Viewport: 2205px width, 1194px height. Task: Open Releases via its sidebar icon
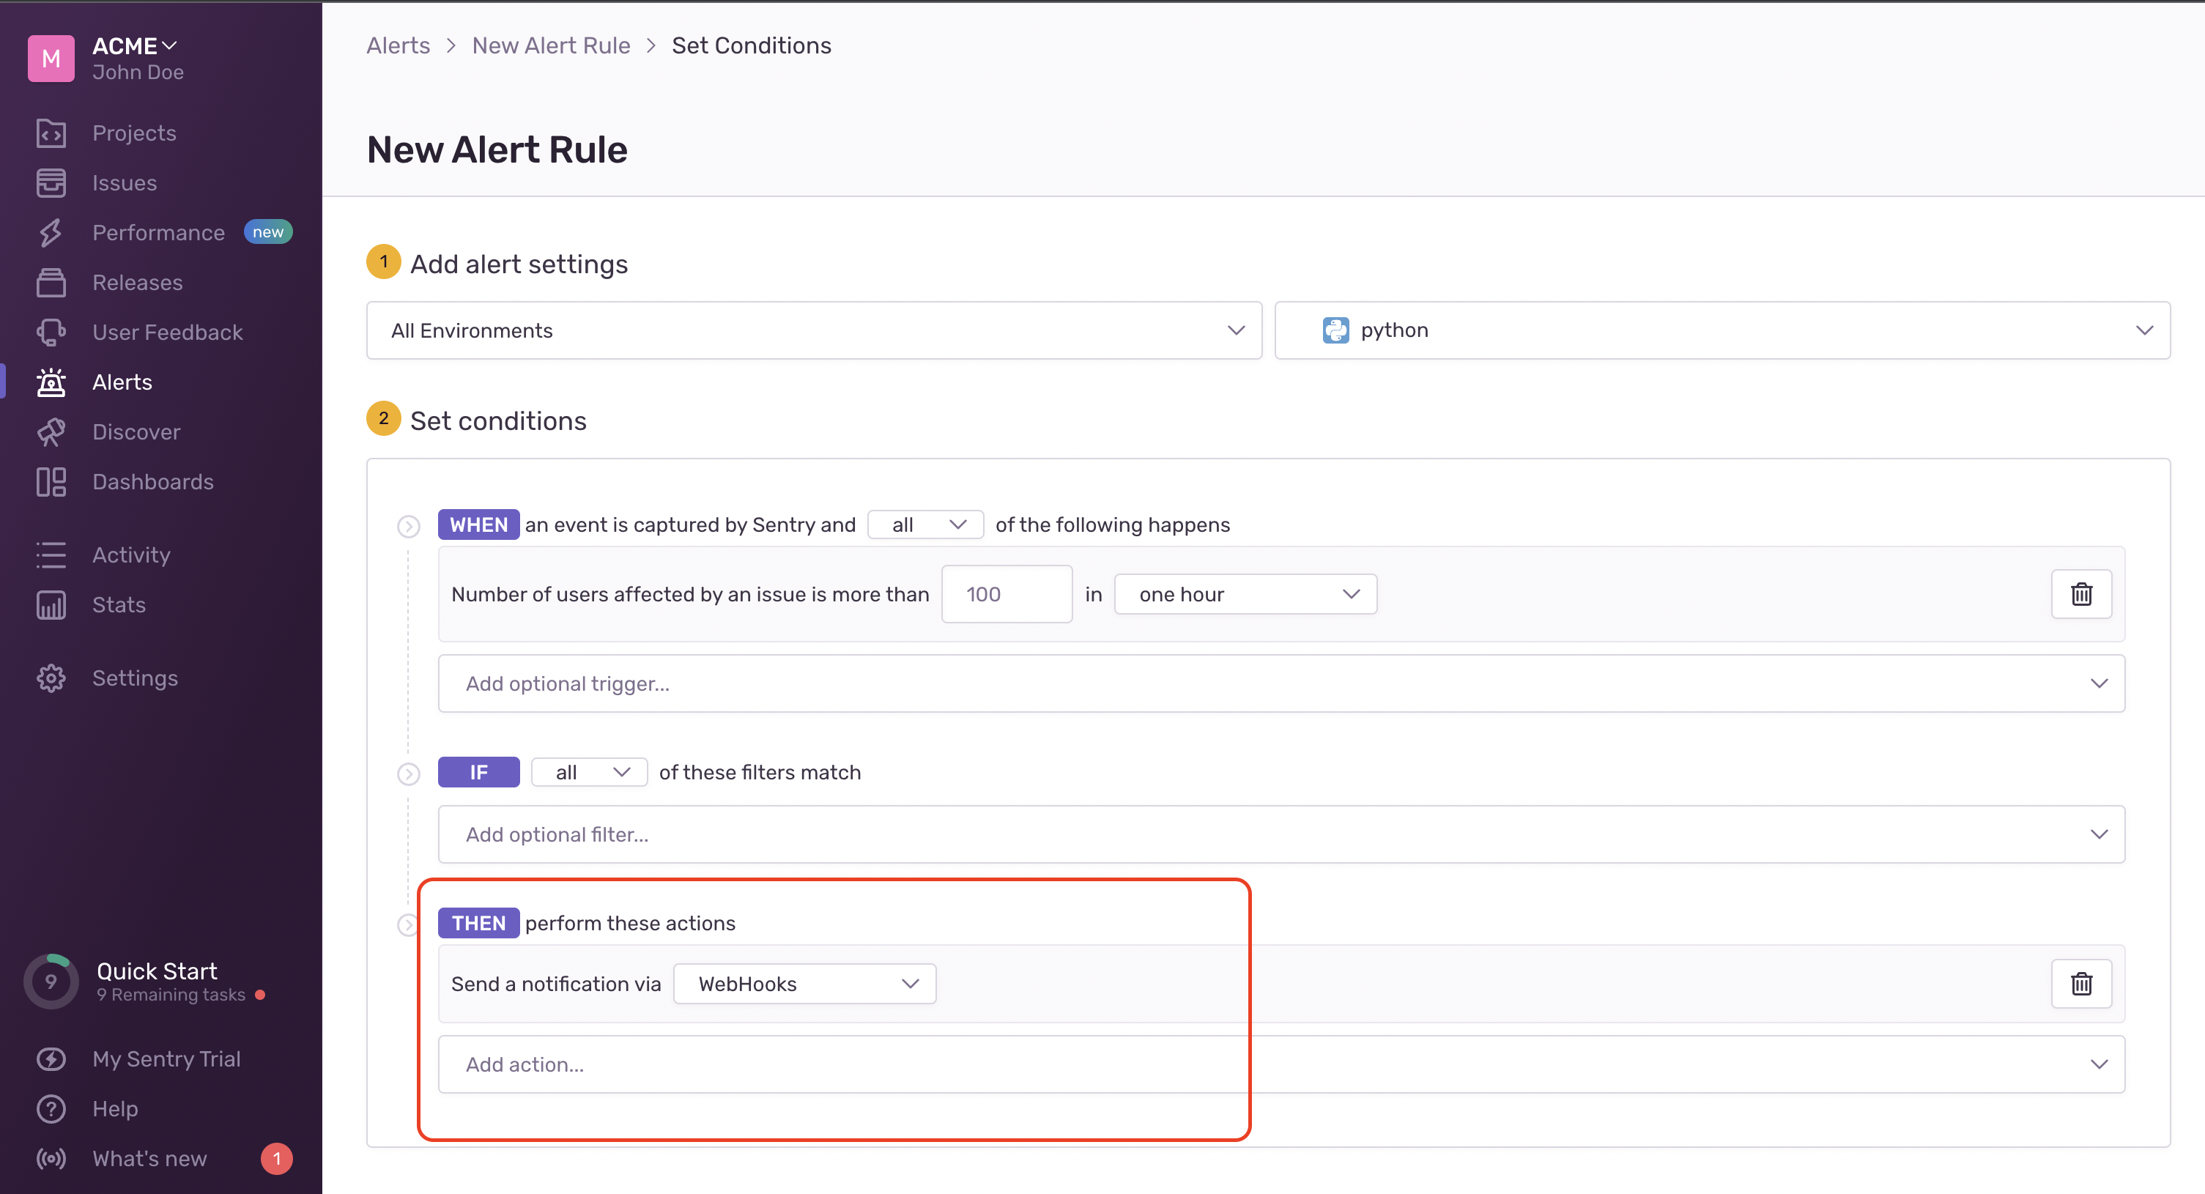tap(51, 281)
